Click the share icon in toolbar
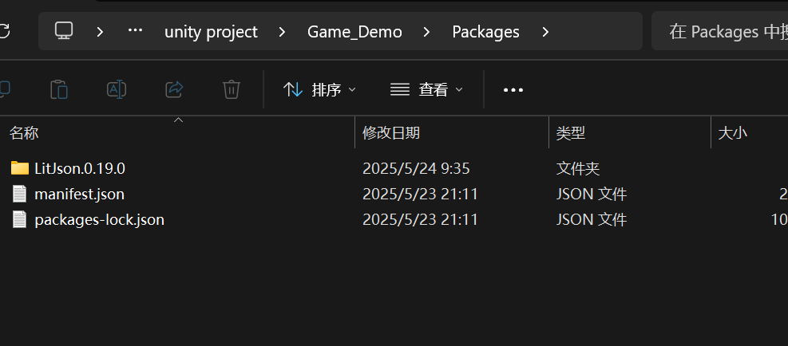 coord(174,89)
